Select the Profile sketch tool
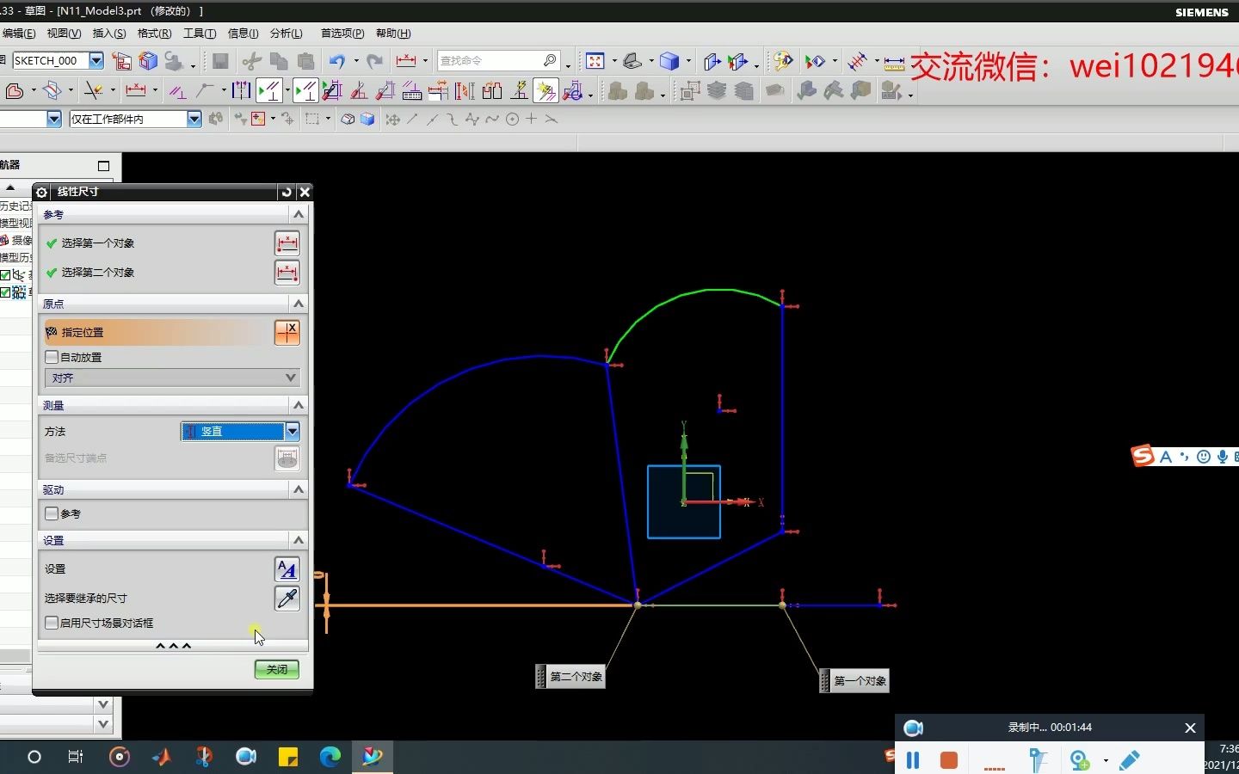The height and width of the screenshot is (774, 1239). click(x=15, y=90)
